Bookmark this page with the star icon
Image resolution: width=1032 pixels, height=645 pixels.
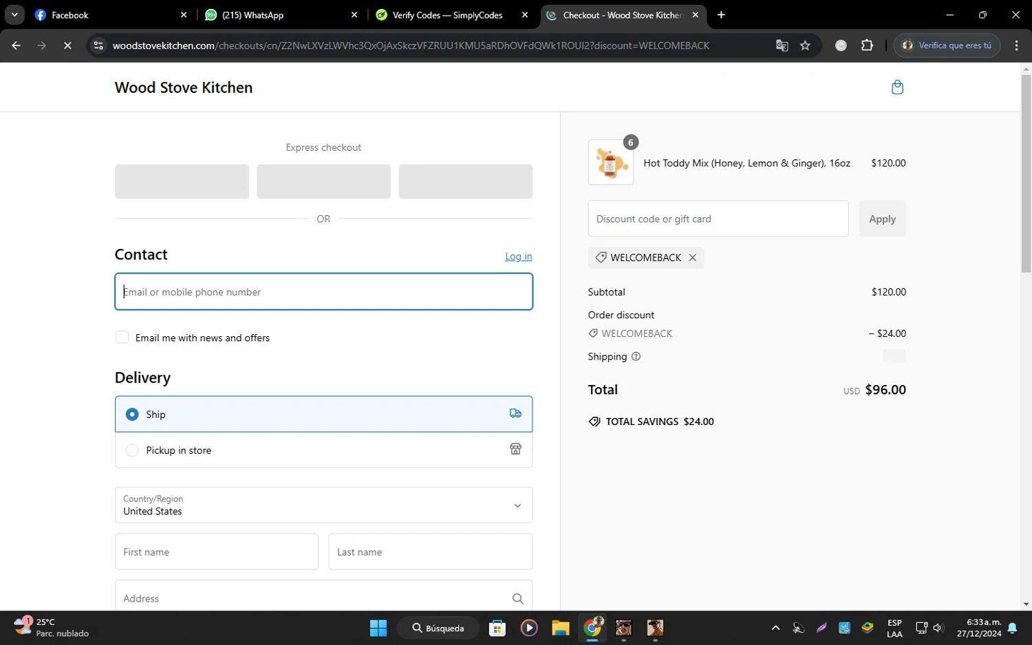click(x=805, y=45)
